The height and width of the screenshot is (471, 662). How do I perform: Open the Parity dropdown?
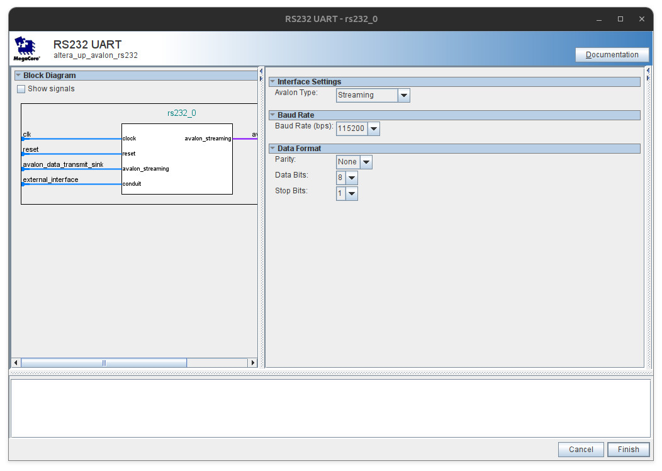pyautogui.click(x=366, y=162)
